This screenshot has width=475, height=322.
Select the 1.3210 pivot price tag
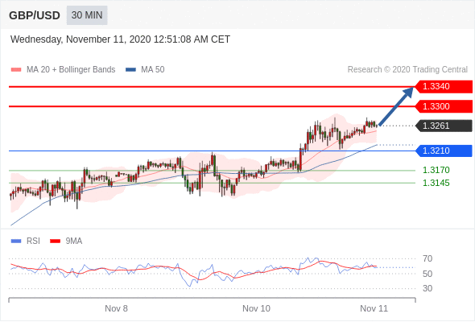tap(444, 151)
